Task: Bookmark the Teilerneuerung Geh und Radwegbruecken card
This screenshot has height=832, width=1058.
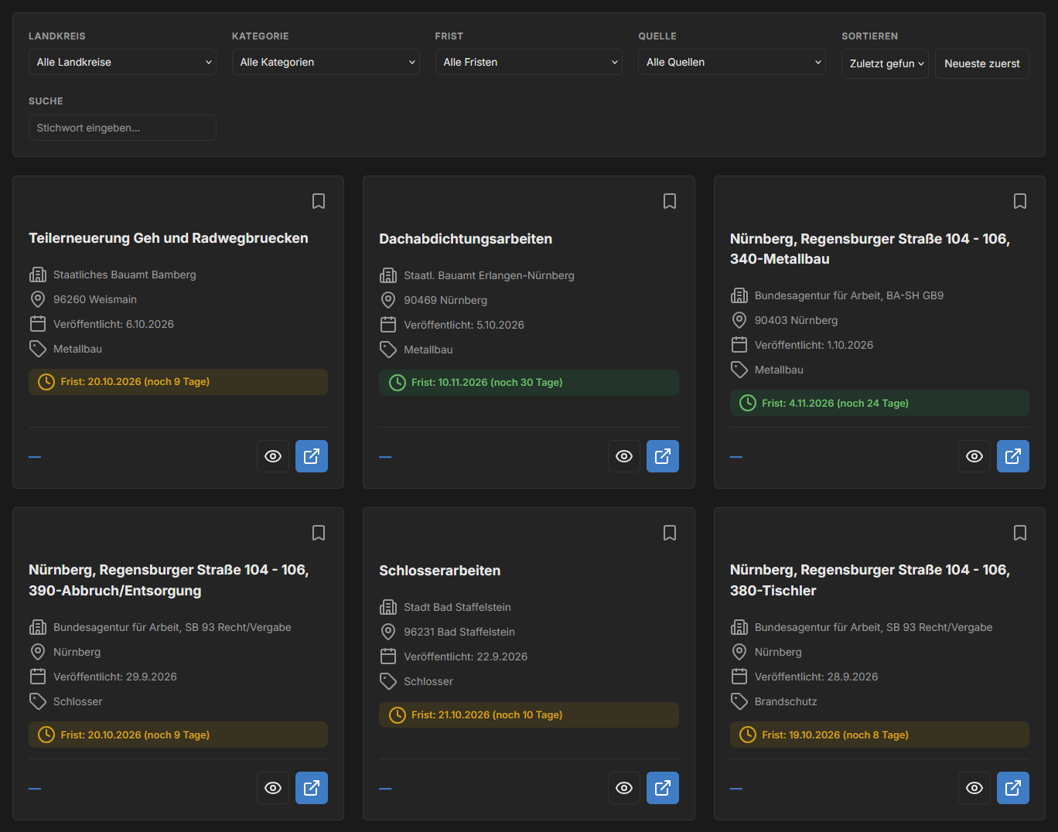Action: click(319, 201)
